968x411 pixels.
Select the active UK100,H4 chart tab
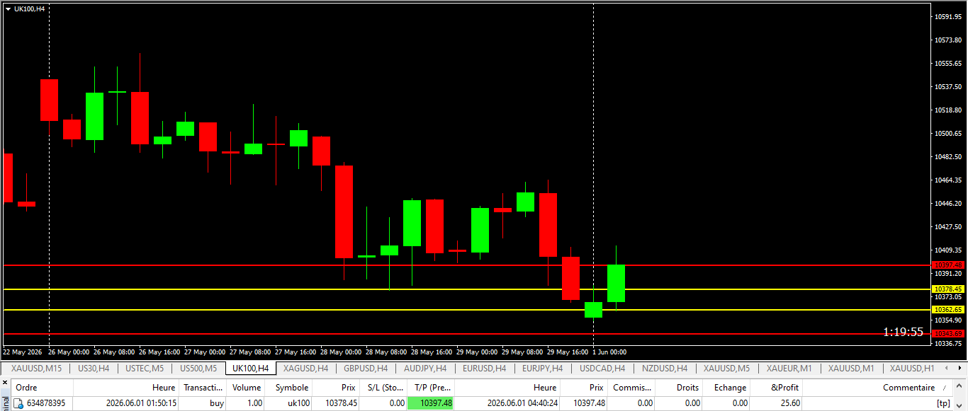251,368
